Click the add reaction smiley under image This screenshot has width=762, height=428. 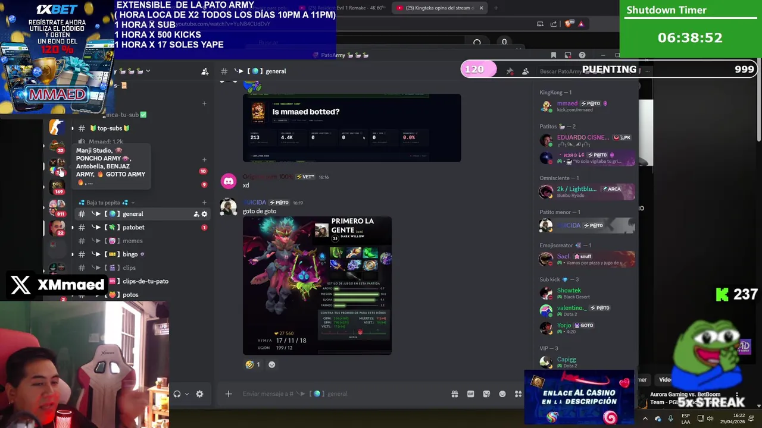pyautogui.click(x=272, y=364)
